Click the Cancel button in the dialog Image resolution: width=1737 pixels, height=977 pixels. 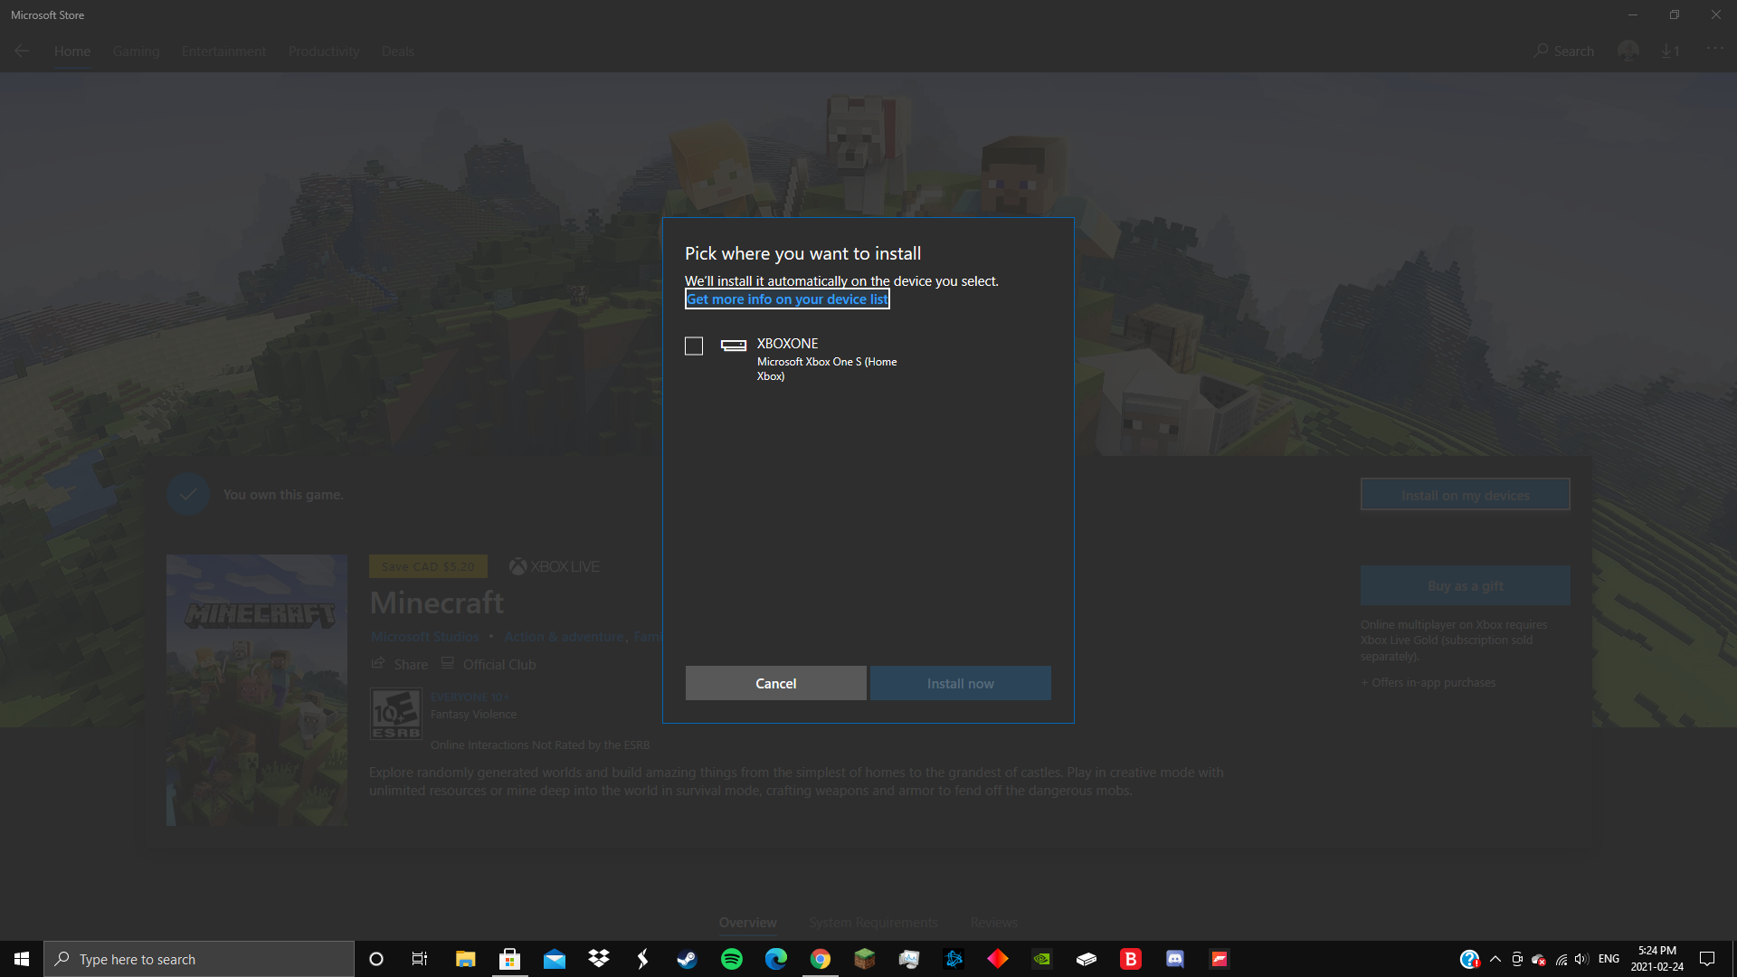point(775,683)
